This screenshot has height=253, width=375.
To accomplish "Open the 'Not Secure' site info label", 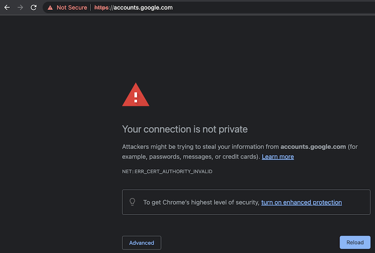I will [x=72, y=7].
